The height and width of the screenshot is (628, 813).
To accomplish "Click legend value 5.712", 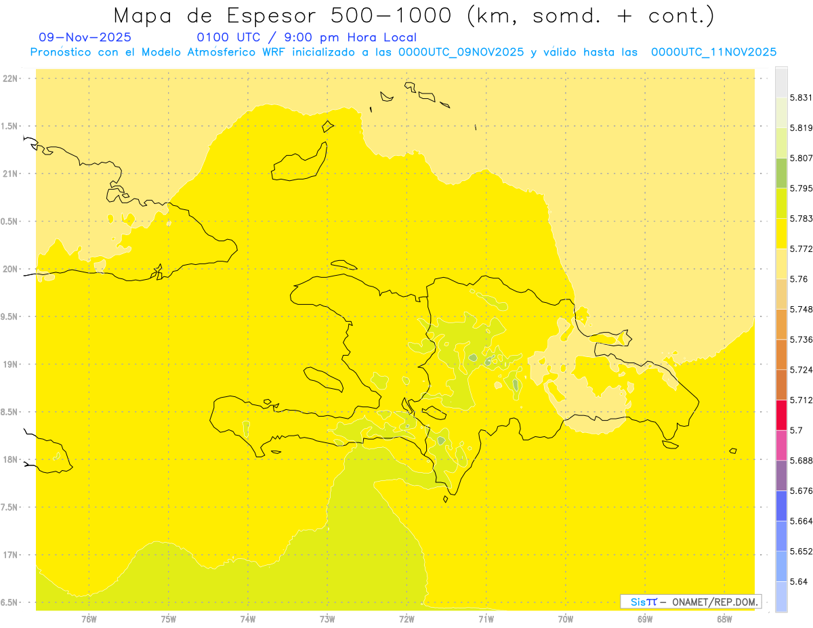I will click(801, 400).
